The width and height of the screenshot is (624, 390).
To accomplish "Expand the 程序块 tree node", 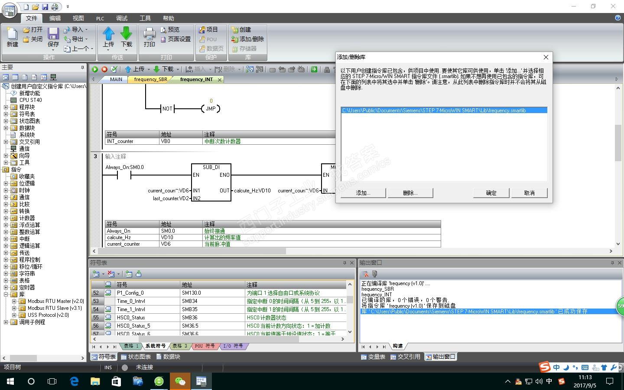I will click(x=6, y=107).
